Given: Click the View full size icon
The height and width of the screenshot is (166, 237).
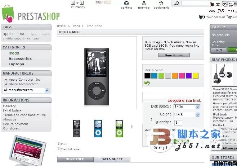Looking at the screenshot, I should coord(59,149).
